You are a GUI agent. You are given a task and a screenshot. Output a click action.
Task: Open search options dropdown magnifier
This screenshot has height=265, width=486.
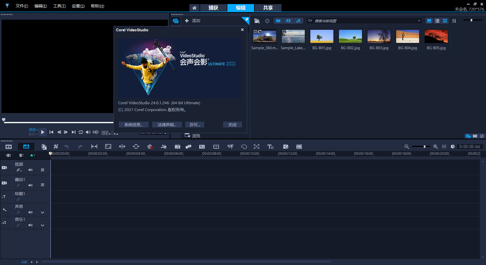tap(310, 21)
